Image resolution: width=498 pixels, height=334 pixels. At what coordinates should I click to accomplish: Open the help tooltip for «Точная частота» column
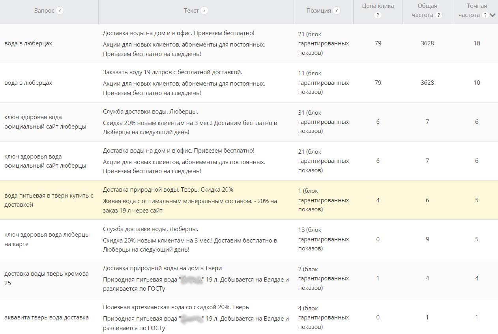tap(485, 15)
